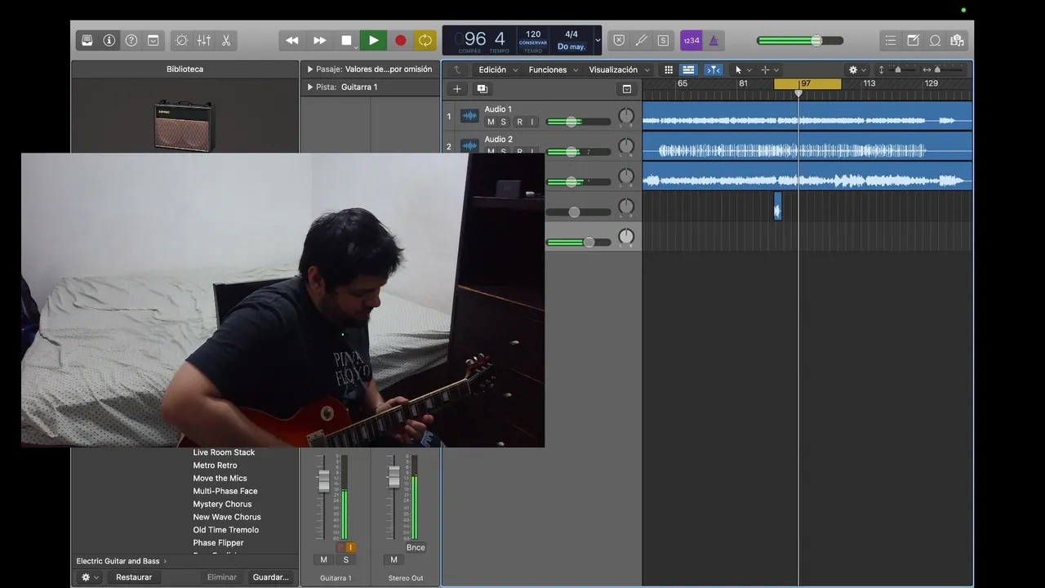Open the Edición menu
Screen dimensions: 1045x588
496,69
